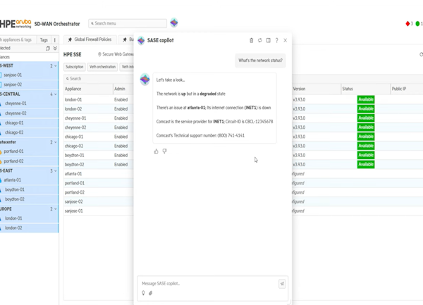Collapse the Datacenter group
This screenshot has height=305, width=423.
(x=55, y=142)
